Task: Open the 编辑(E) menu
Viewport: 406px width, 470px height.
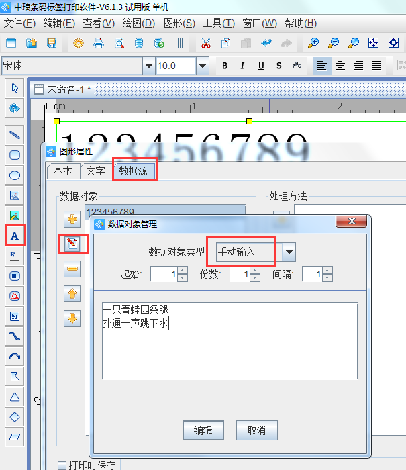Action: 59,23
